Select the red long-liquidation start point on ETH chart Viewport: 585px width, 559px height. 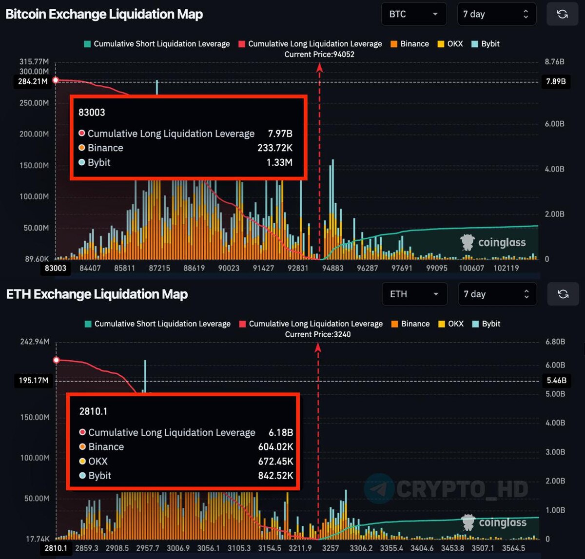pyautogui.click(x=56, y=360)
